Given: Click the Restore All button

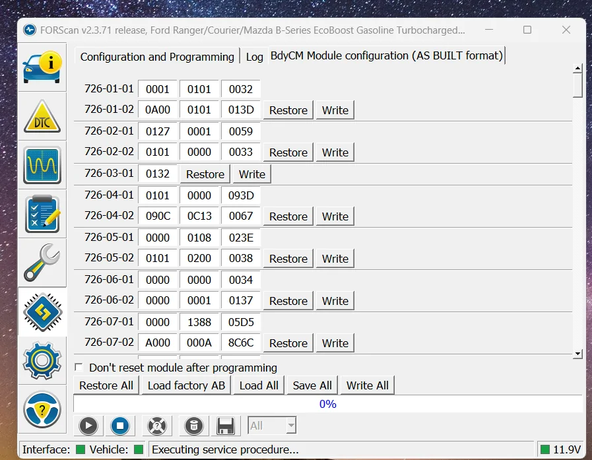Looking at the screenshot, I should click(106, 385).
